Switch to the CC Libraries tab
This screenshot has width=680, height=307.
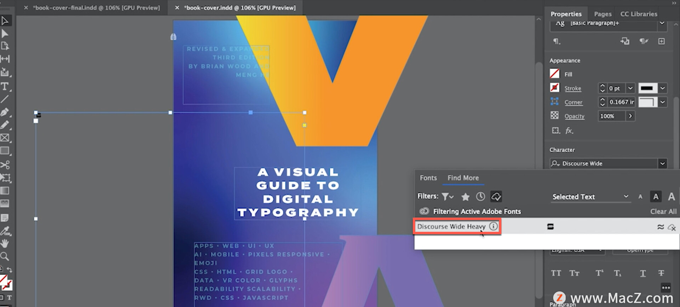click(x=639, y=14)
